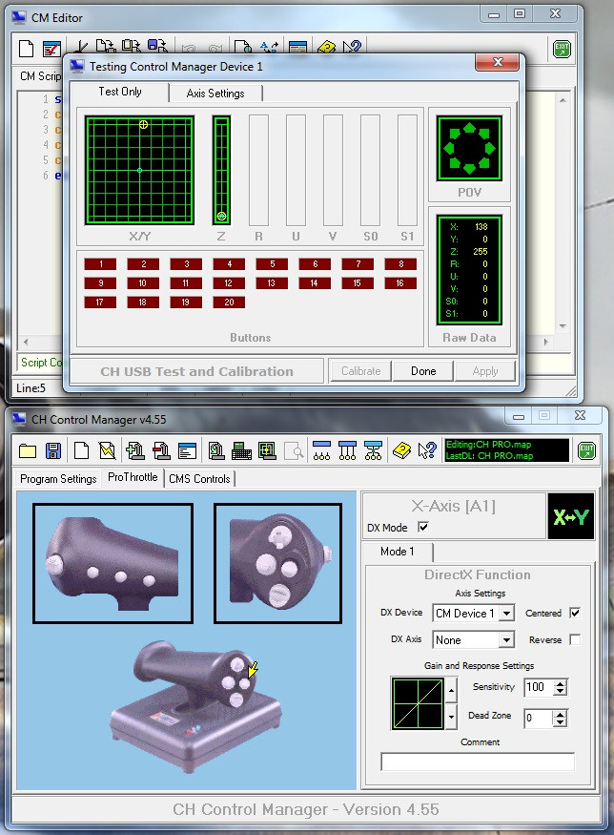
Task: Click the striped window icon in CM Editor toolbar
Action: pyautogui.click(x=298, y=48)
